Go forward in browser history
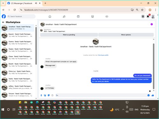This screenshot has height=119, width=159. [x=9, y=10]
